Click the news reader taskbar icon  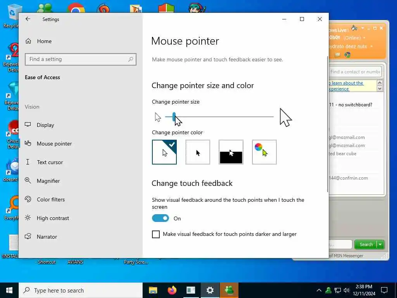pos(191,290)
